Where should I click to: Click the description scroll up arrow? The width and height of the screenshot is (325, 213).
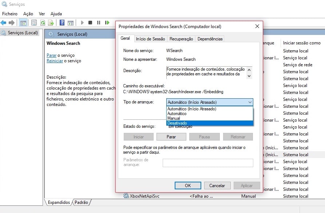pyautogui.click(x=249, y=70)
